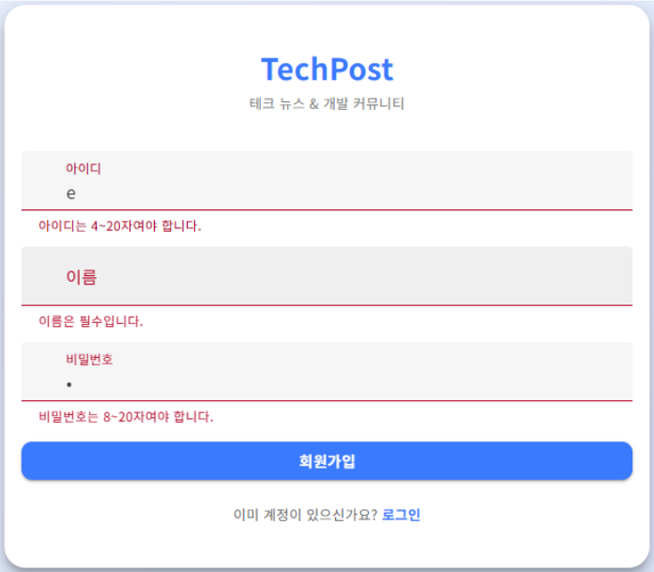Click the 테크 뉴스 & 개발 커뮤니티 subtitle
Image resolution: width=654 pixels, height=572 pixels.
[327, 103]
